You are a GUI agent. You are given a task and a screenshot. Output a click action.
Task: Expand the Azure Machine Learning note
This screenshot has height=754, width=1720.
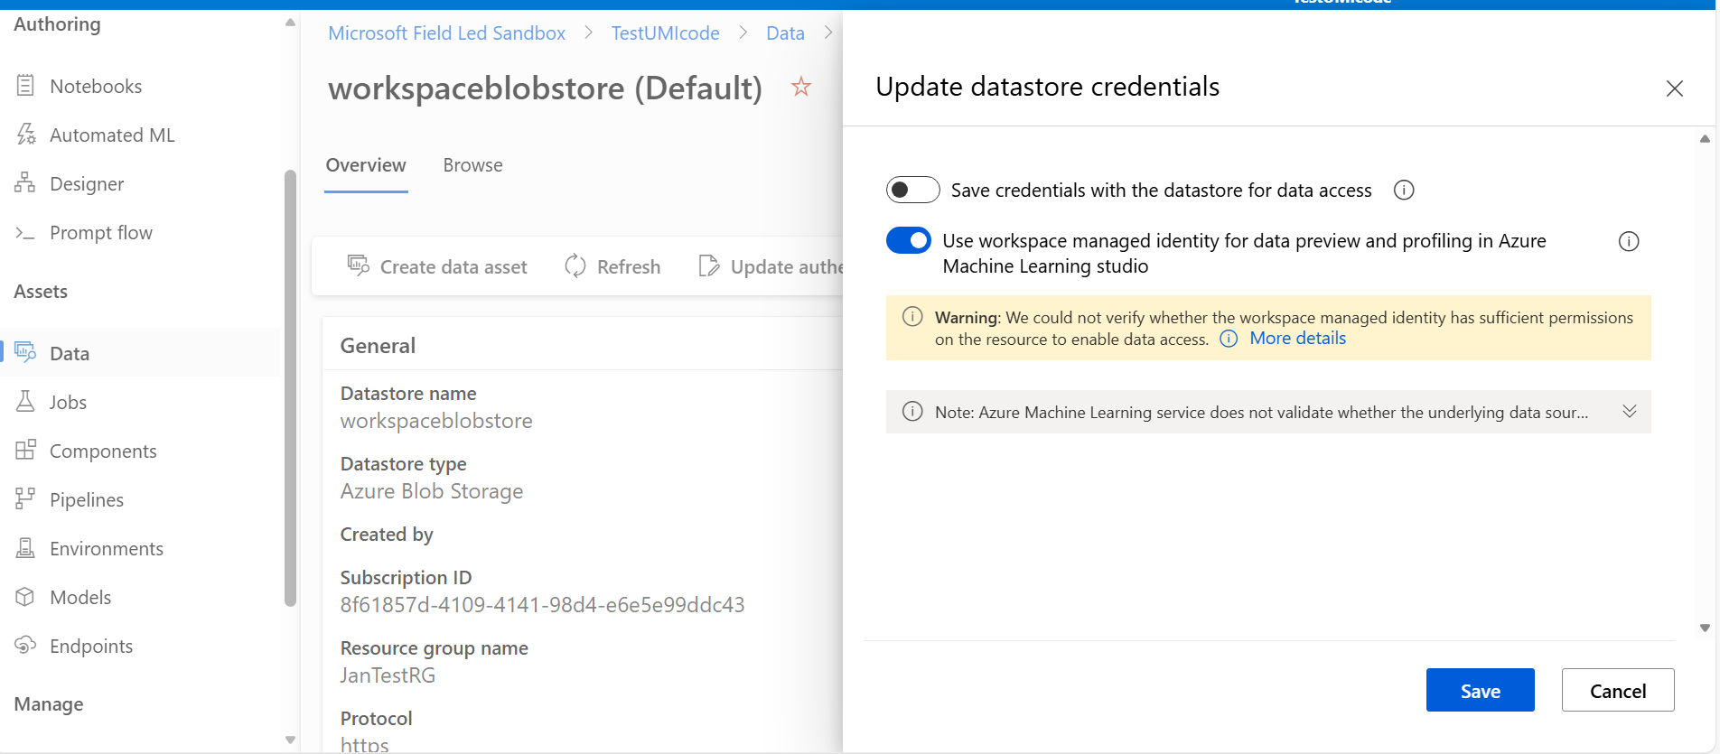coord(1630,412)
